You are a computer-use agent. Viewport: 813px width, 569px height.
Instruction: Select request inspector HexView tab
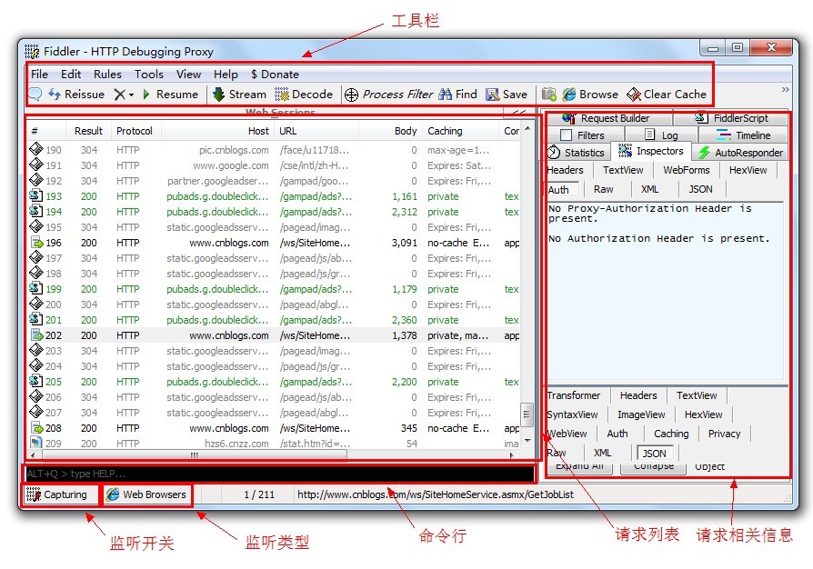click(x=748, y=170)
